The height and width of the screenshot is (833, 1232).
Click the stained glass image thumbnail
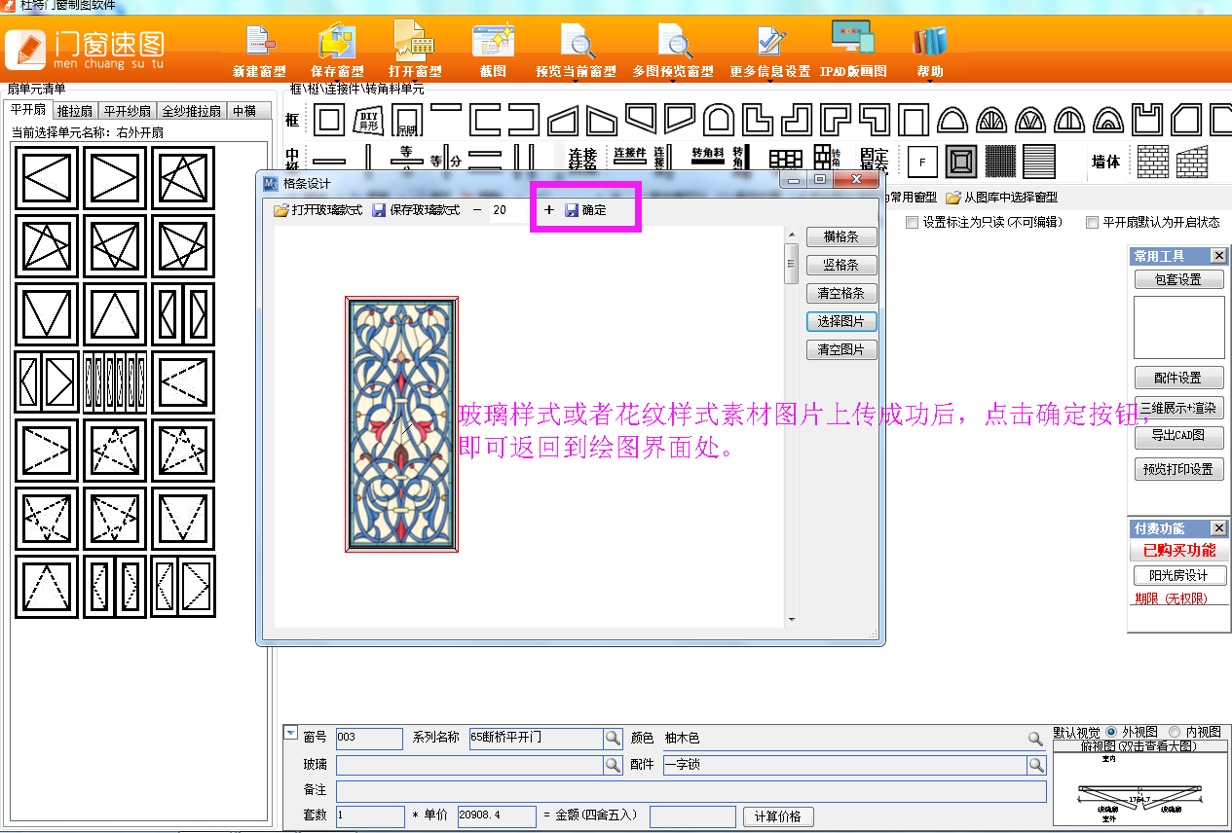[402, 425]
